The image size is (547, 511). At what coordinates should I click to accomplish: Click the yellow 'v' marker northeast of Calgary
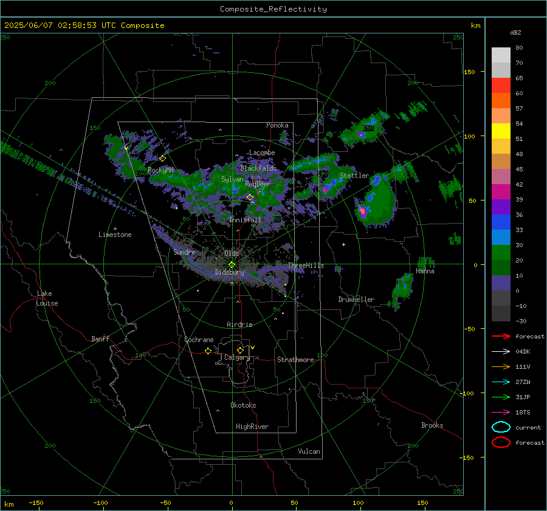pyautogui.click(x=253, y=348)
